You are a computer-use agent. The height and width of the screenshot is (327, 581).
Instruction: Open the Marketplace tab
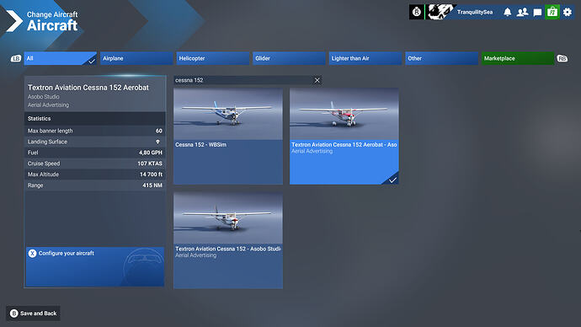pyautogui.click(x=518, y=58)
